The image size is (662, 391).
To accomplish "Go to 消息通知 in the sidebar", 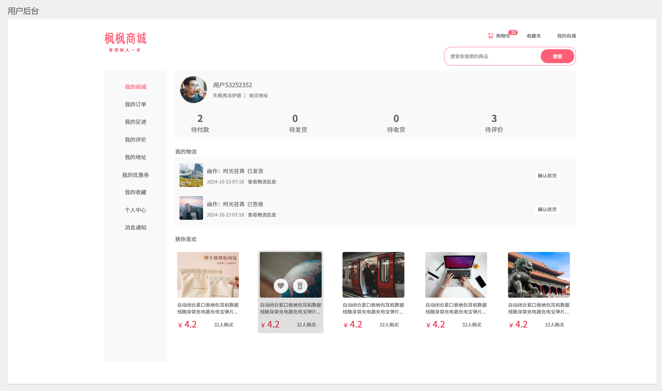I will tap(135, 228).
